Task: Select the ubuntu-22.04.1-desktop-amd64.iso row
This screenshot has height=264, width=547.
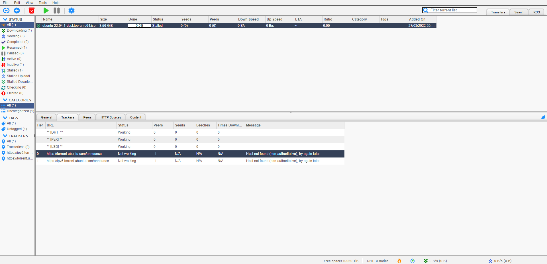Action: (x=236, y=26)
